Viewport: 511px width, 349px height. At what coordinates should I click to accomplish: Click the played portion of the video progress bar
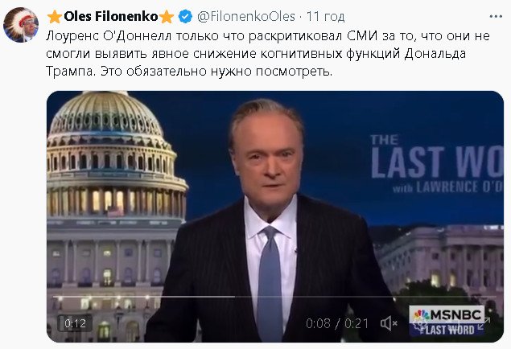pyautogui.click(x=145, y=297)
